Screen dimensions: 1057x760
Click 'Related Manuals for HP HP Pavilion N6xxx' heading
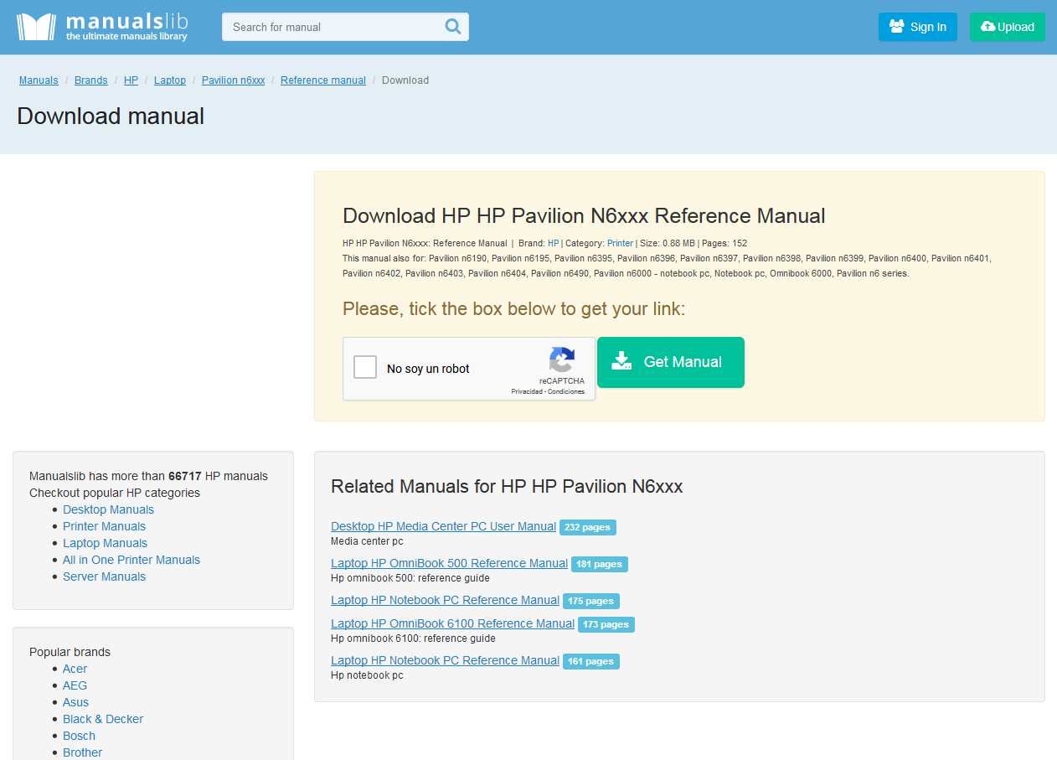coord(507,486)
